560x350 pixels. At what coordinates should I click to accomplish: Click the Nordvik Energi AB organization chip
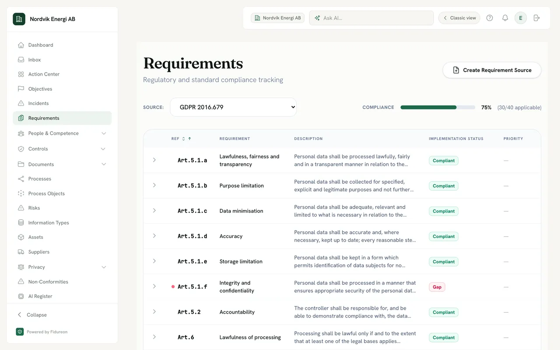click(278, 18)
